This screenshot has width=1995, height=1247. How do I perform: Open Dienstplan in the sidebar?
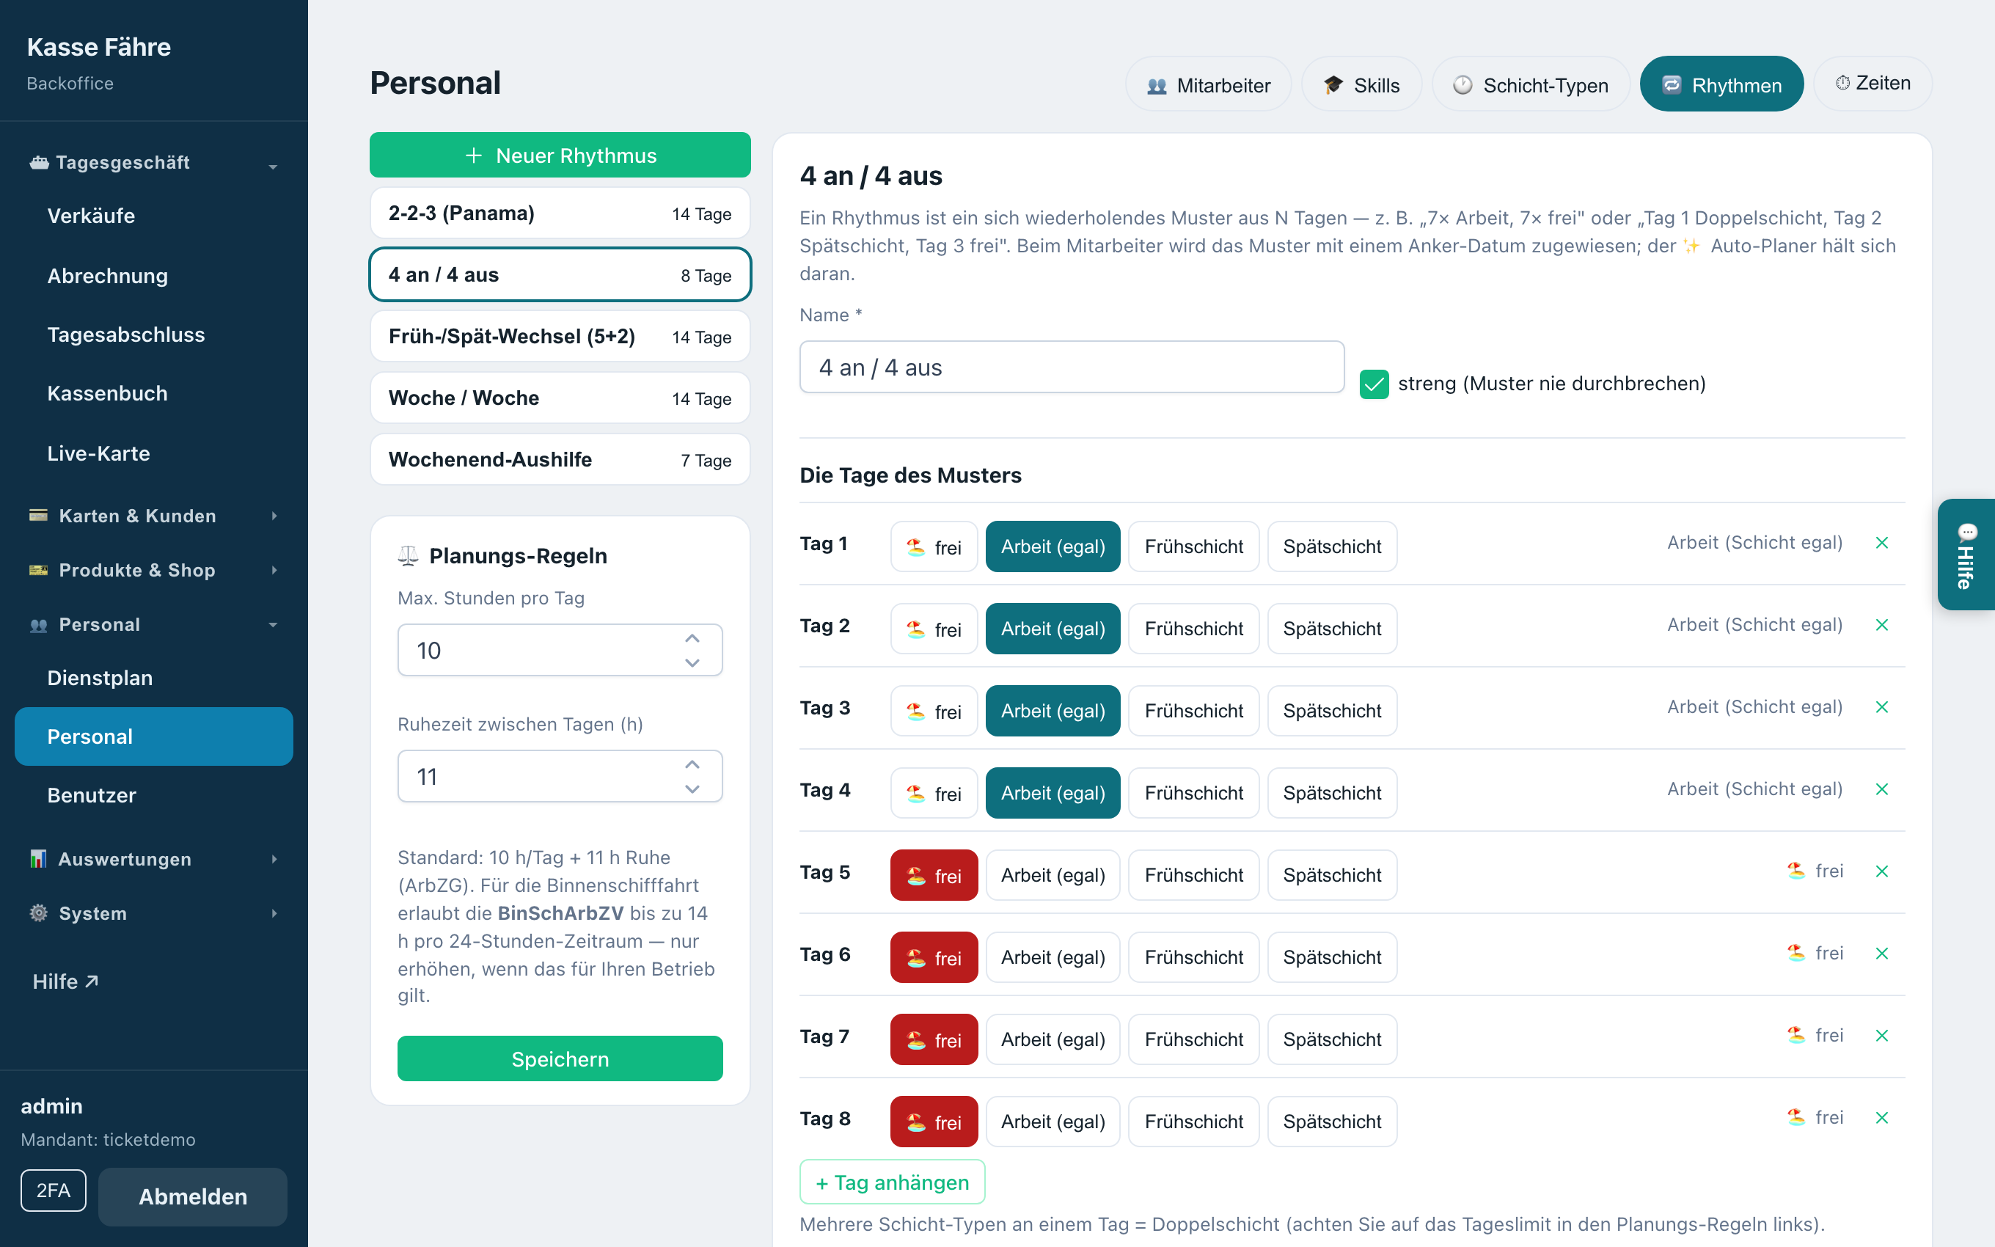pos(100,678)
